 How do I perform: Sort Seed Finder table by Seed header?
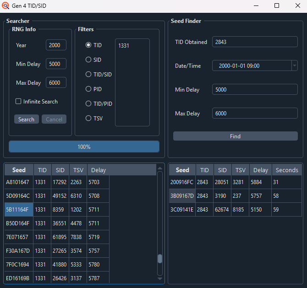pyautogui.click(x=182, y=170)
